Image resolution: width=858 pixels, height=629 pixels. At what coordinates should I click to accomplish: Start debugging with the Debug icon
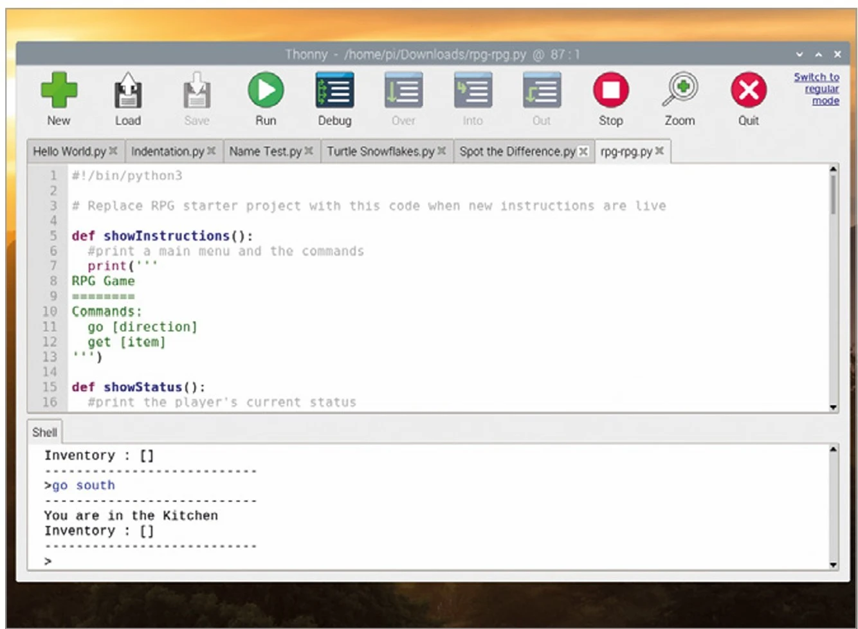(x=334, y=90)
